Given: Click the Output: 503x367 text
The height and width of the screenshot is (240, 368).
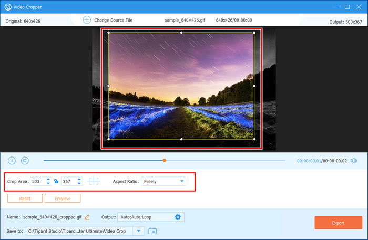Looking at the screenshot, I should pyautogui.click(x=345, y=22).
